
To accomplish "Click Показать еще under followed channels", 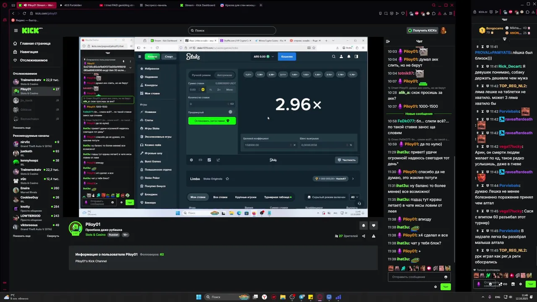I will point(22,128).
